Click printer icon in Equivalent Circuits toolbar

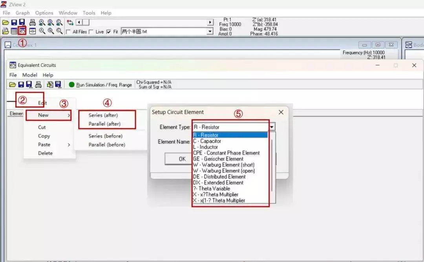pyautogui.click(x=38, y=84)
